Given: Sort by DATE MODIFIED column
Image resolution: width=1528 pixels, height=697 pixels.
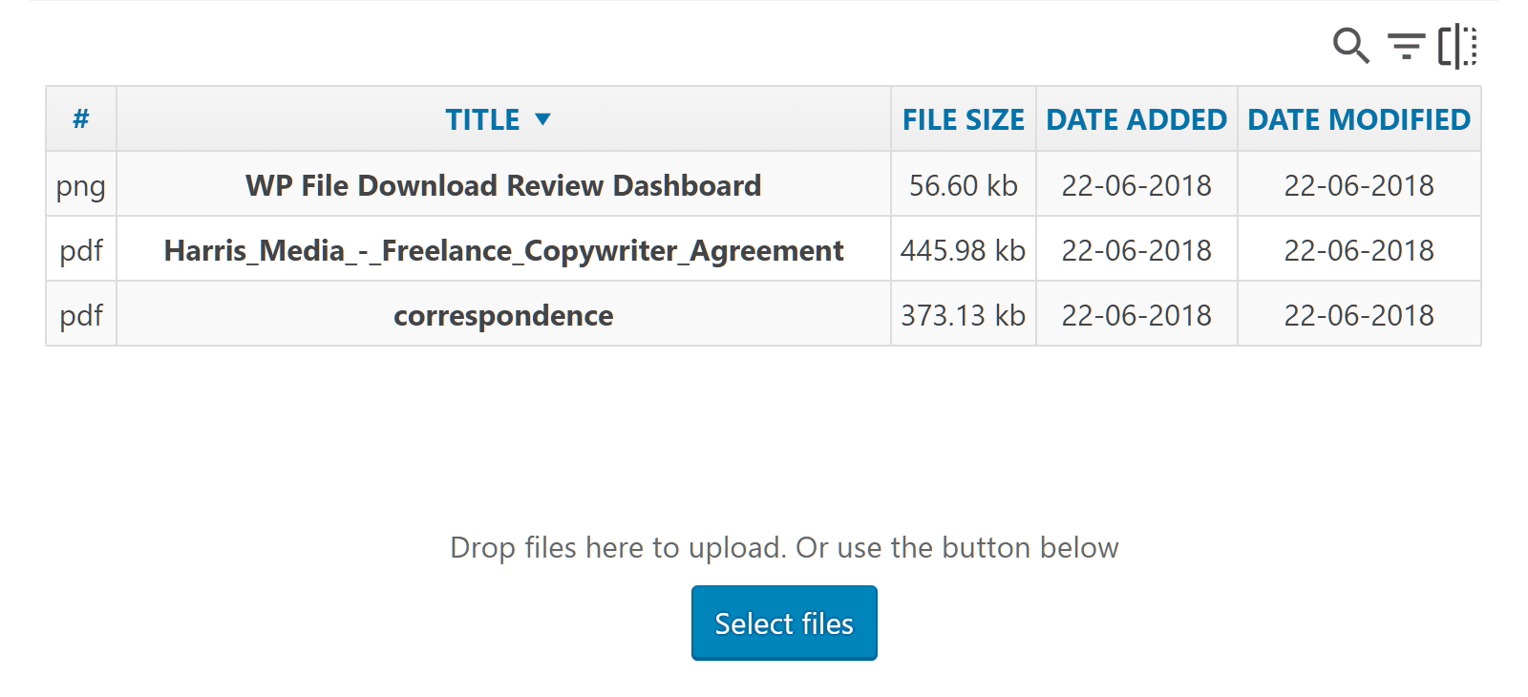Looking at the screenshot, I should [x=1358, y=119].
